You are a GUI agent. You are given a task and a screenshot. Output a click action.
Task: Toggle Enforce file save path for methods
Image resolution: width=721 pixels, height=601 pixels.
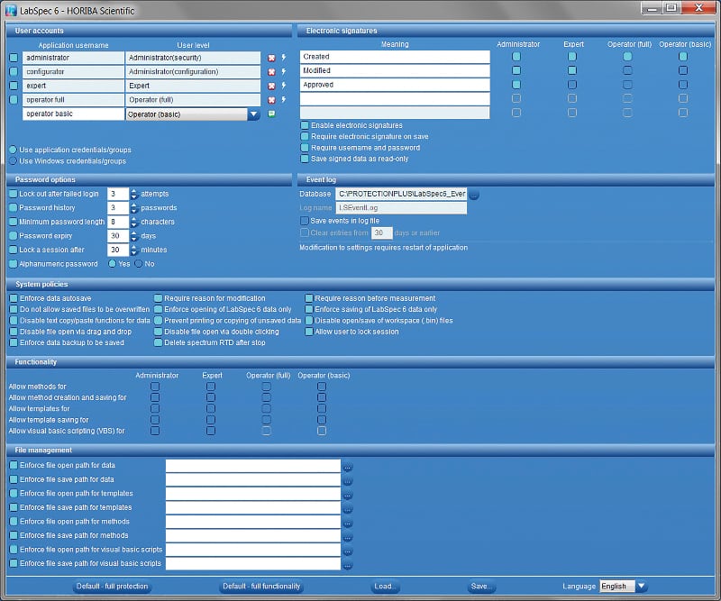14,535
